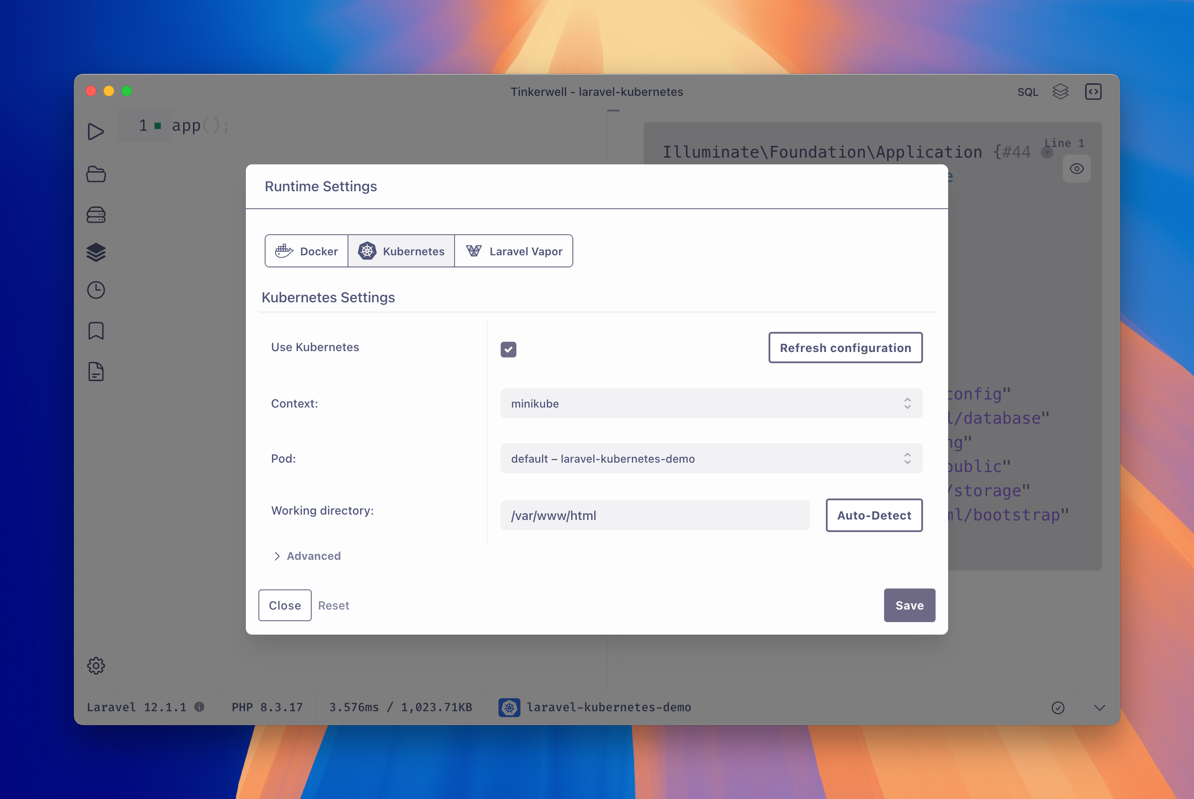Open the settings gear icon
Image resolution: width=1194 pixels, height=799 pixels.
(x=96, y=666)
